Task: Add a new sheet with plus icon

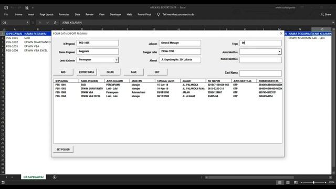Action: [x=55, y=177]
